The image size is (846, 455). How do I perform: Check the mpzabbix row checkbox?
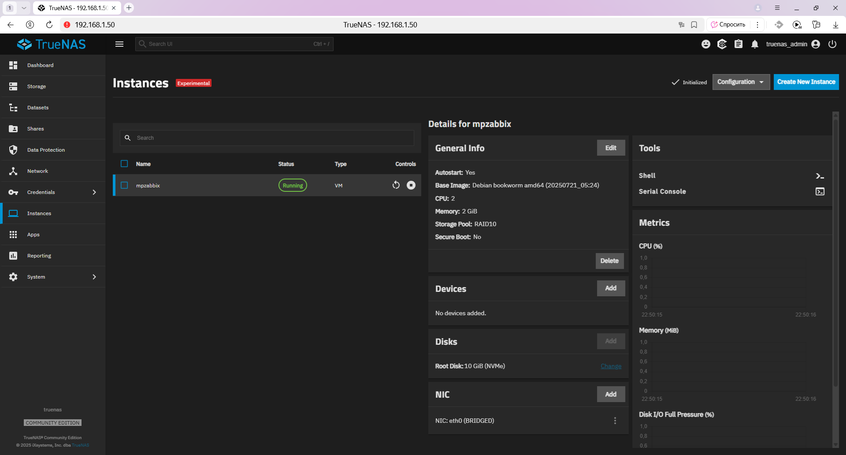click(124, 185)
